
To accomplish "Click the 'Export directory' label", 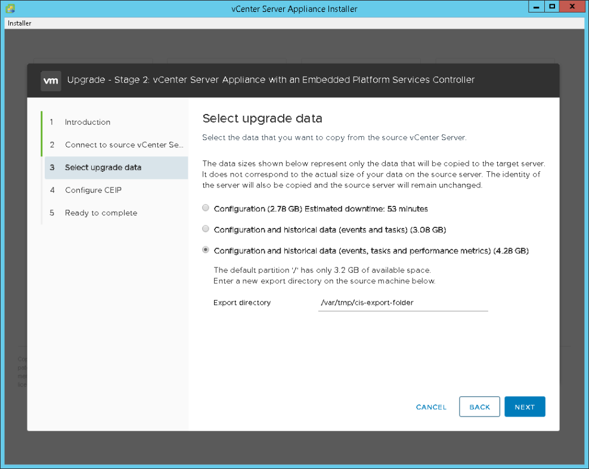I will [242, 303].
